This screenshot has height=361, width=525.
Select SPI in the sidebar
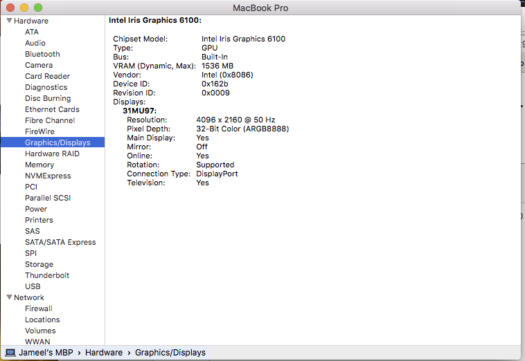30,253
